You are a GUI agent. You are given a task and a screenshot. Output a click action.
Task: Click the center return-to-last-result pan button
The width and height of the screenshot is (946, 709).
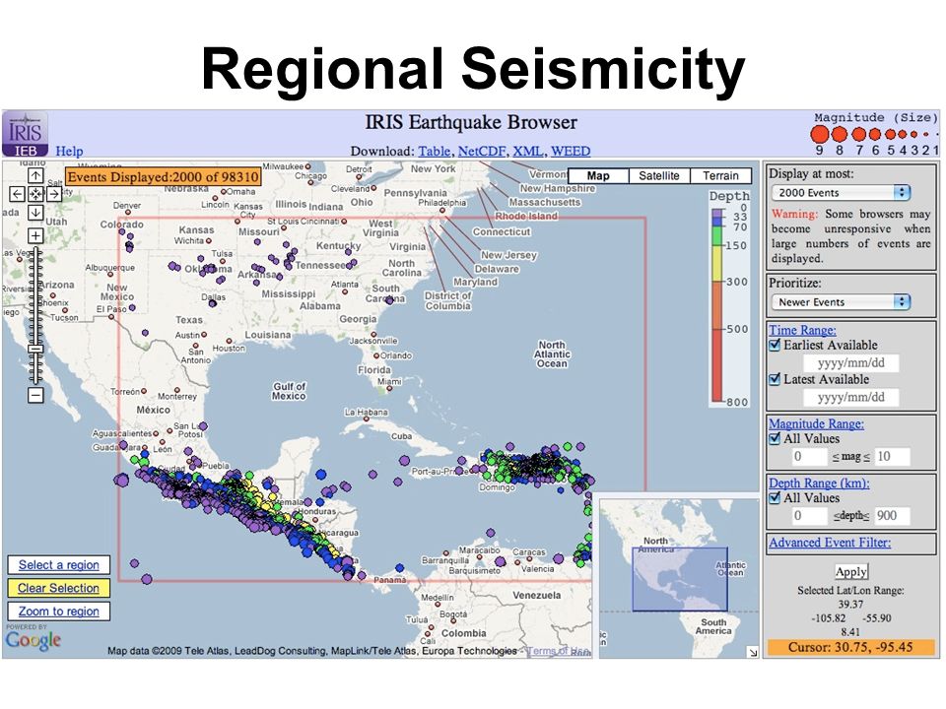click(35, 194)
